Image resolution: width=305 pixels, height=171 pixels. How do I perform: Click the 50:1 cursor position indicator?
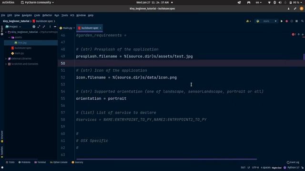click(243, 168)
